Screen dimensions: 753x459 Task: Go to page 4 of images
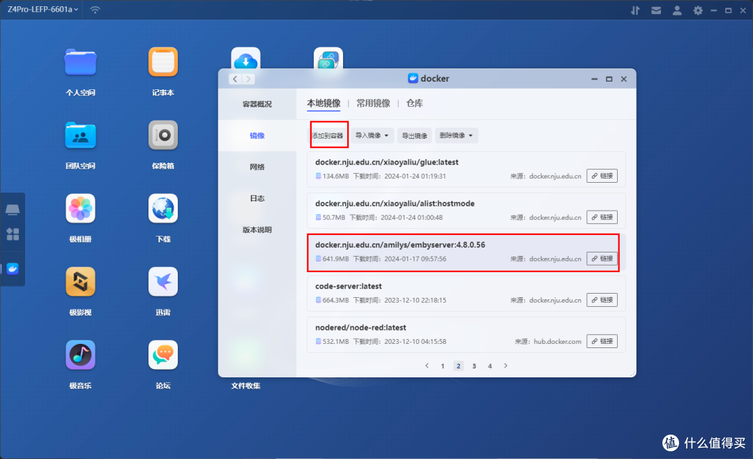[490, 366]
